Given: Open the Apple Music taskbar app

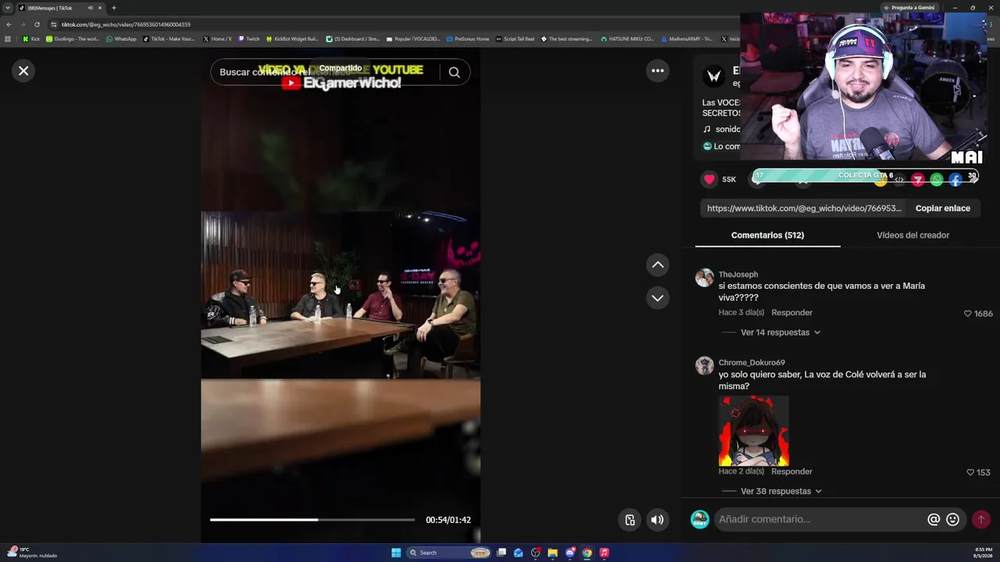Looking at the screenshot, I should pyautogui.click(x=604, y=553).
